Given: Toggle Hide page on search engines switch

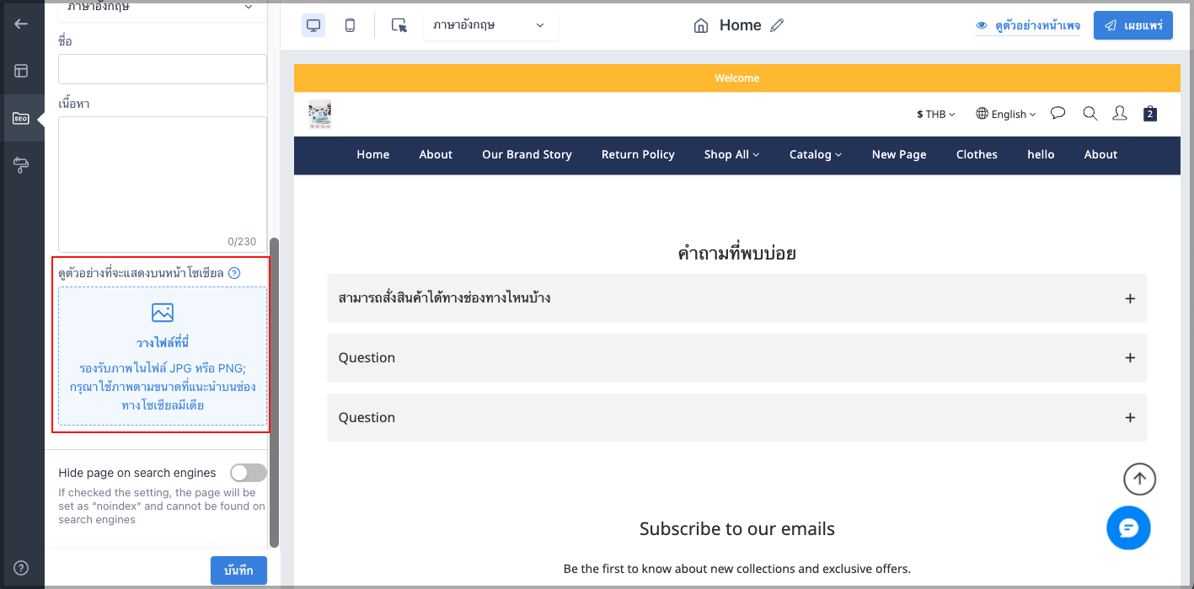Looking at the screenshot, I should point(249,473).
